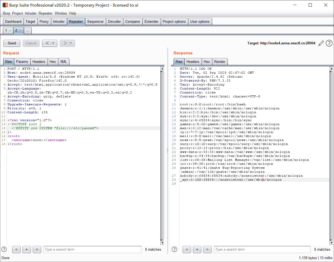Switch to the Extender tab
This screenshot has height=262, width=334.
(x=151, y=22)
